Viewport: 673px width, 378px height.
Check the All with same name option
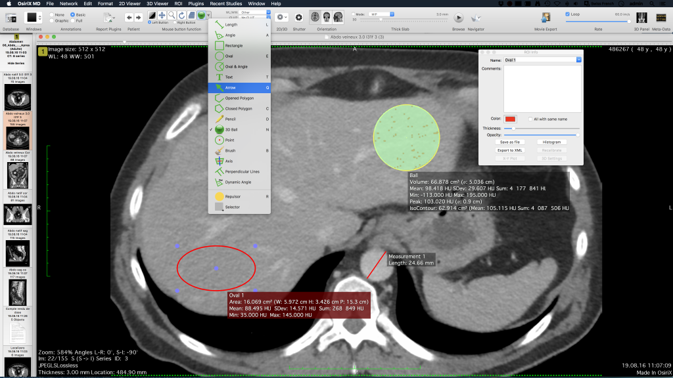coord(530,119)
